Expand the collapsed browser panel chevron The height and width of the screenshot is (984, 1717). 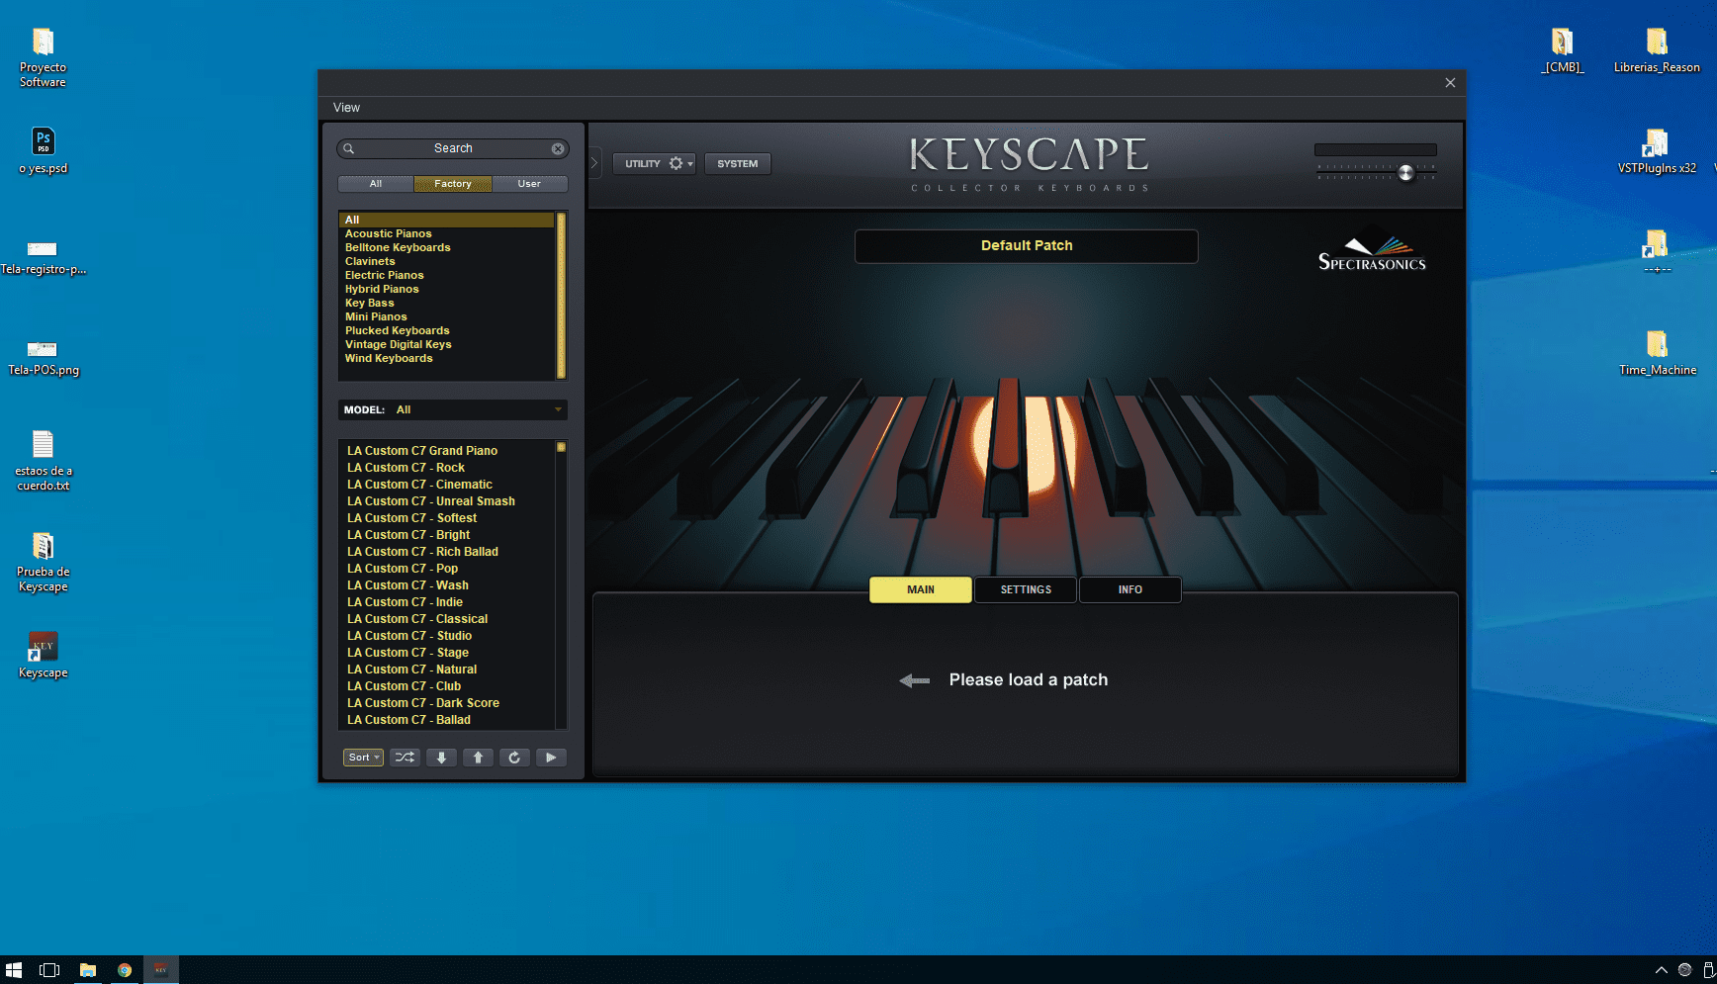(x=593, y=163)
